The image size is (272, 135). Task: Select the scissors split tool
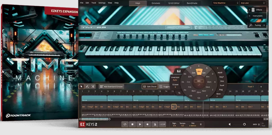[93, 86]
